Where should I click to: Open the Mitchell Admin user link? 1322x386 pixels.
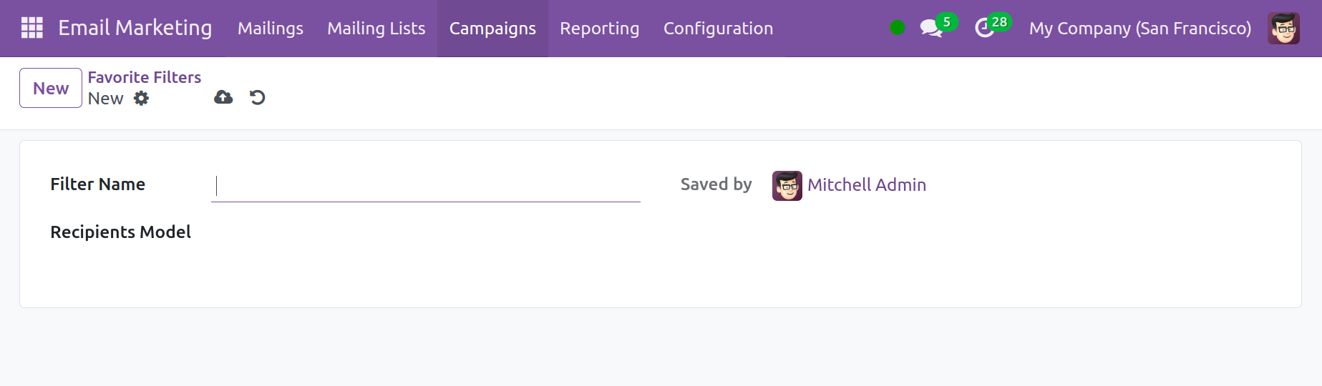point(866,185)
